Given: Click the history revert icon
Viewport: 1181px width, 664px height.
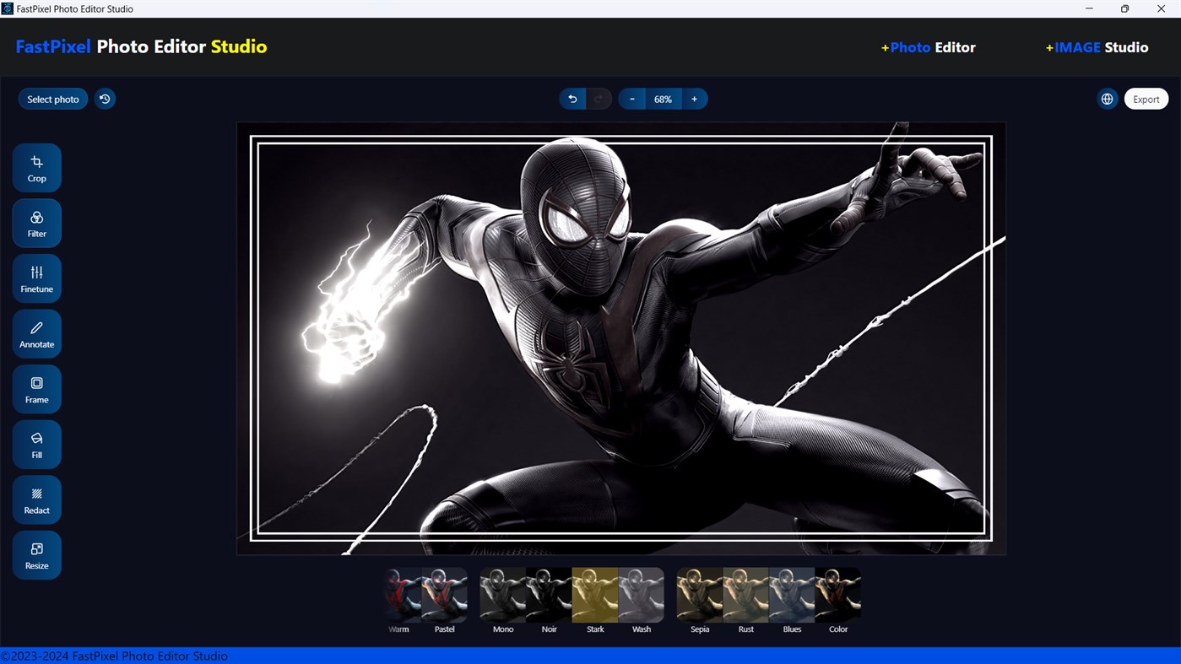Looking at the screenshot, I should pos(105,99).
